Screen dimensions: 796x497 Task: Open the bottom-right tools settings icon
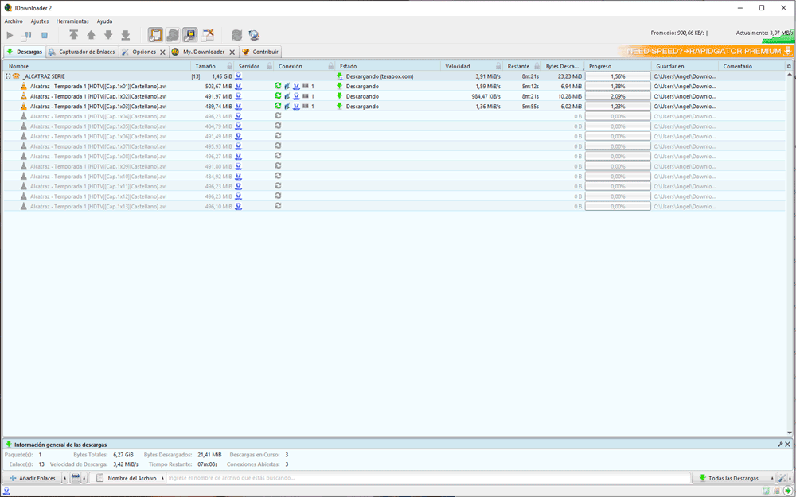pyautogui.click(x=782, y=478)
